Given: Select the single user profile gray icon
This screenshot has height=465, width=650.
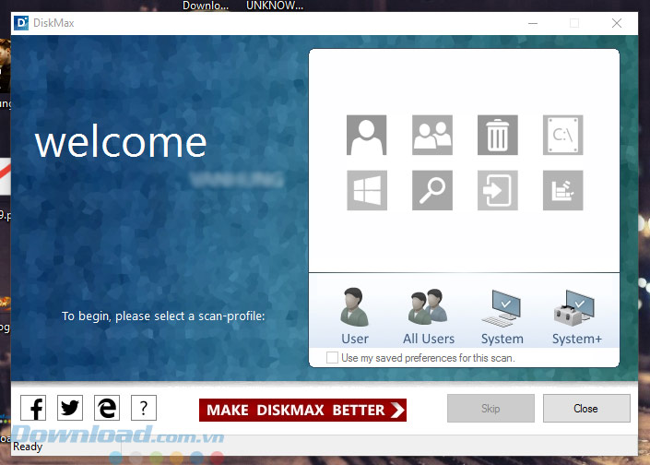Looking at the screenshot, I should pos(366,136).
